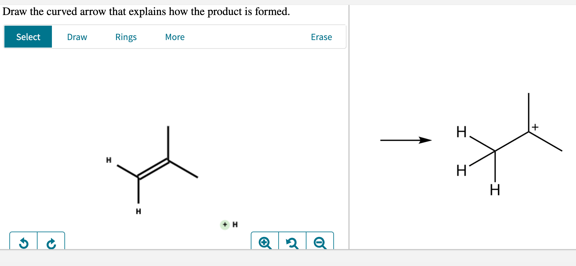Select the positive charge on H ion
The height and width of the screenshot is (266, 576).
click(x=225, y=225)
